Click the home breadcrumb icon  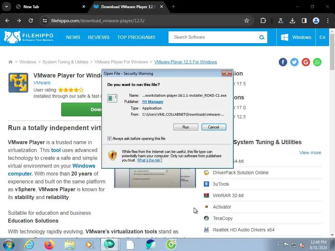pyautogui.click(x=10, y=62)
